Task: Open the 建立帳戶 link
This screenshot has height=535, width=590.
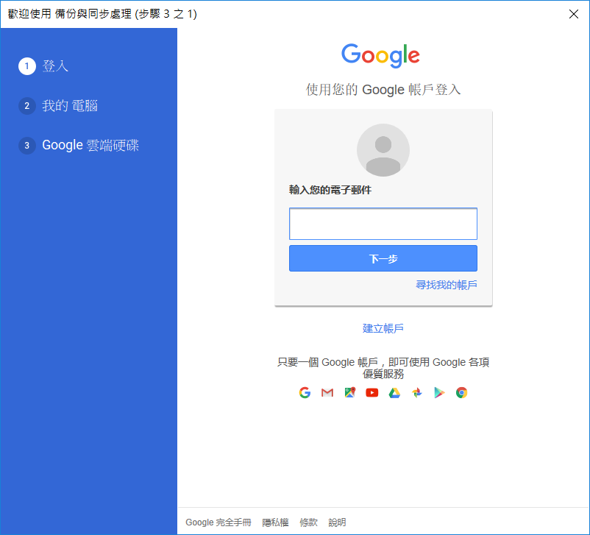Action: [383, 328]
